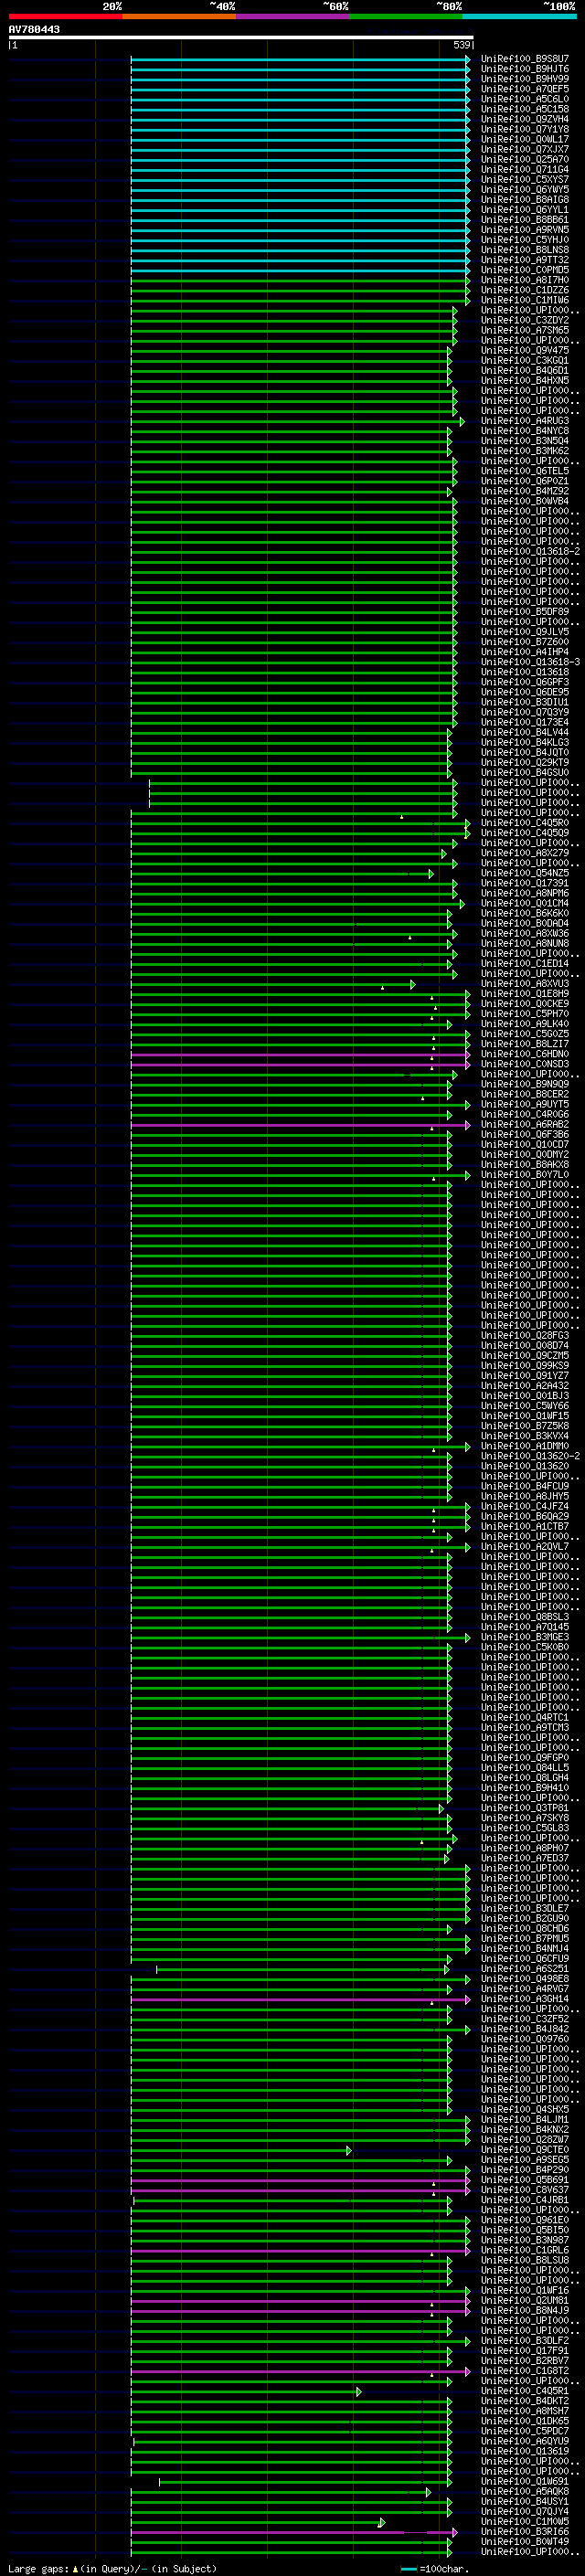Click the purple ~60% identity legend segment
Screen dimensions: 585x2576
(x=293, y=16)
